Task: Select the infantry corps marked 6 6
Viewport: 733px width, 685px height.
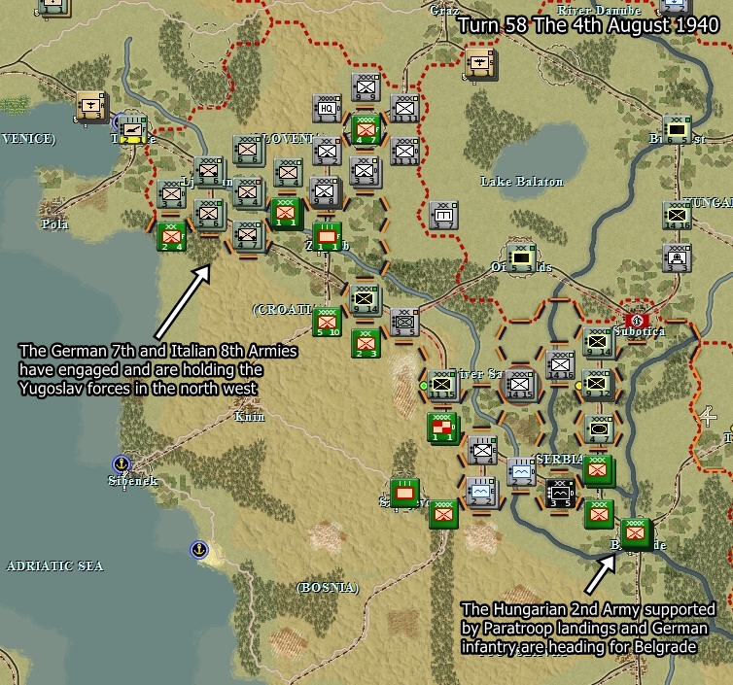Action: pyautogui.click(x=247, y=150)
